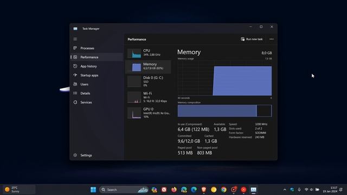Image resolution: width=347 pixels, height=195 pixels.
Task: Open Brave browser from the taskbar
Action: click(204, 190)
